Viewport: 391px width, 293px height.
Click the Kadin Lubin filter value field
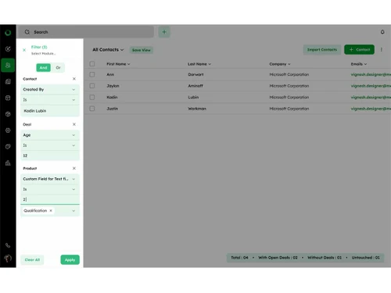pos(50,111)
